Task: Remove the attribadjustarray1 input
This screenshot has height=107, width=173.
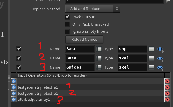Action: (x=167, y=100)
